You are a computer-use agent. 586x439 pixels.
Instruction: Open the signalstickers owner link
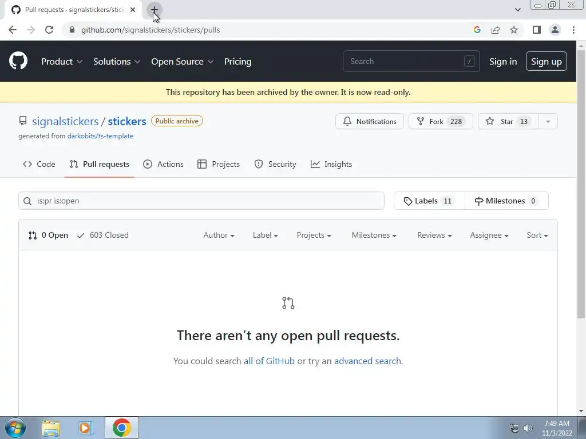click(65, 121)
